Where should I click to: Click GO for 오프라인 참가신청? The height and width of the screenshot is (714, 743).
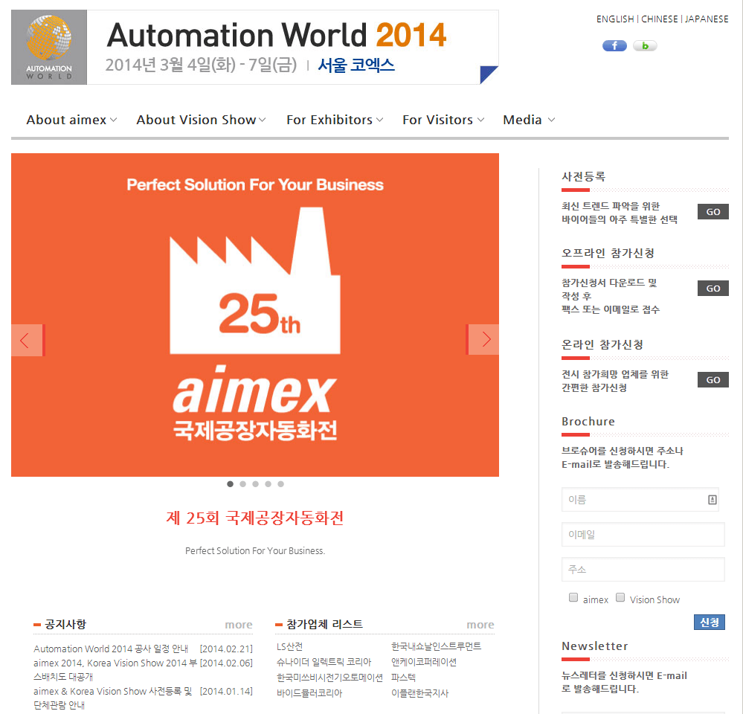pyautogui.click(x=713, y=288)
